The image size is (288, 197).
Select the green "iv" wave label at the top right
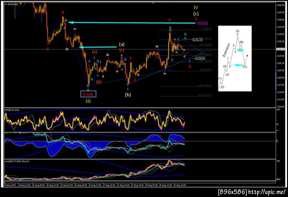point(196,8)
